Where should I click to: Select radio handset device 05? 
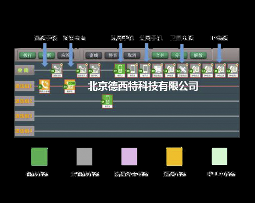click(x=95, y=70)
